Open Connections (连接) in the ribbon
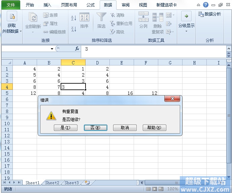The width and height of the screenshot is (232, 193). (x=51, y=15)
